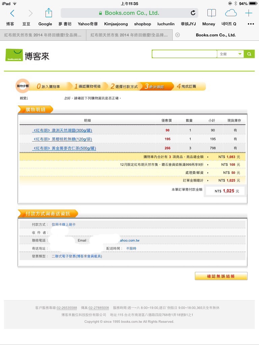Open the 豆豆 favorite bookmark

pos(26,24)
